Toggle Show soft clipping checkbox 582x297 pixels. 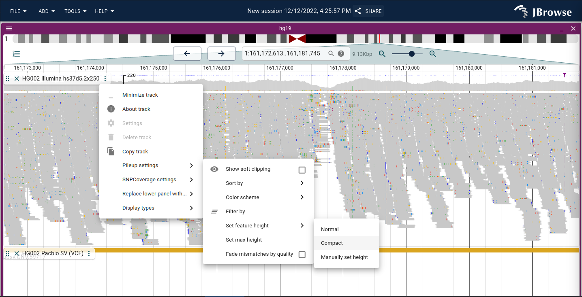point(302,170)
